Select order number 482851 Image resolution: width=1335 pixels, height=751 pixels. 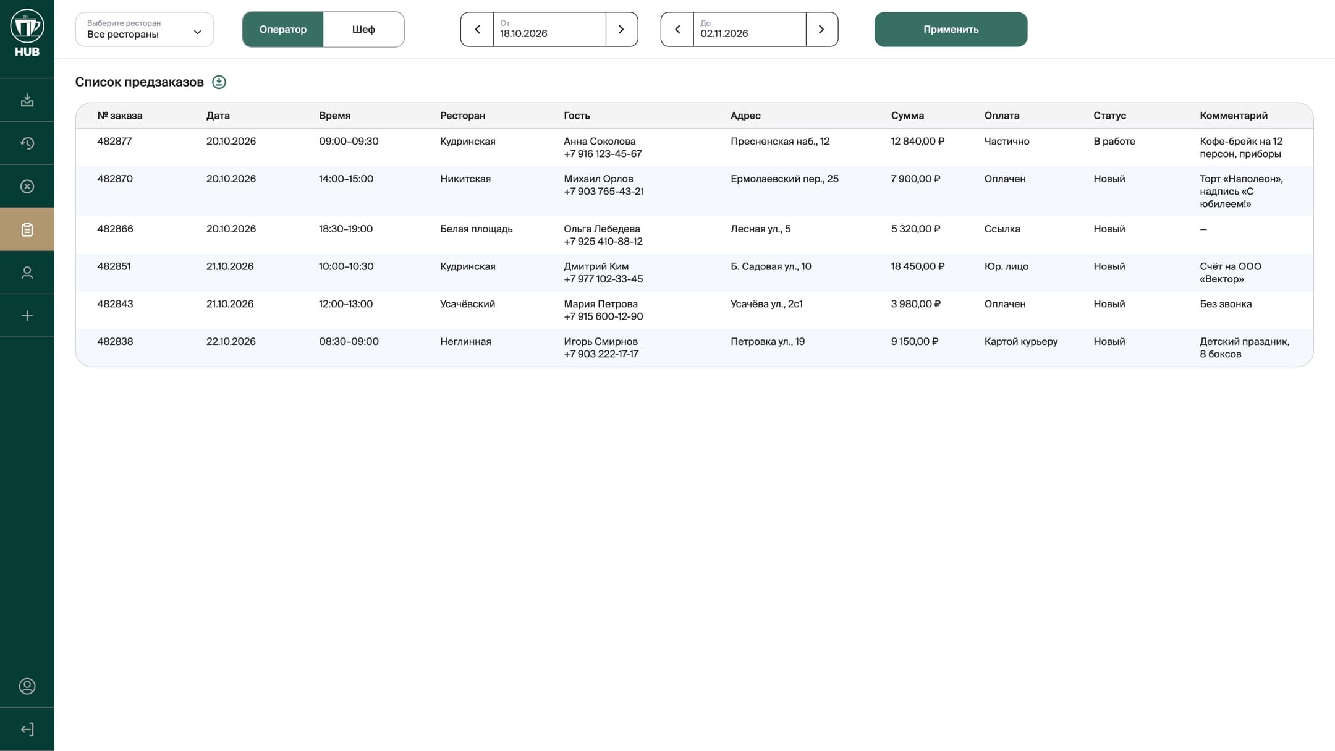tap(114, 266)
